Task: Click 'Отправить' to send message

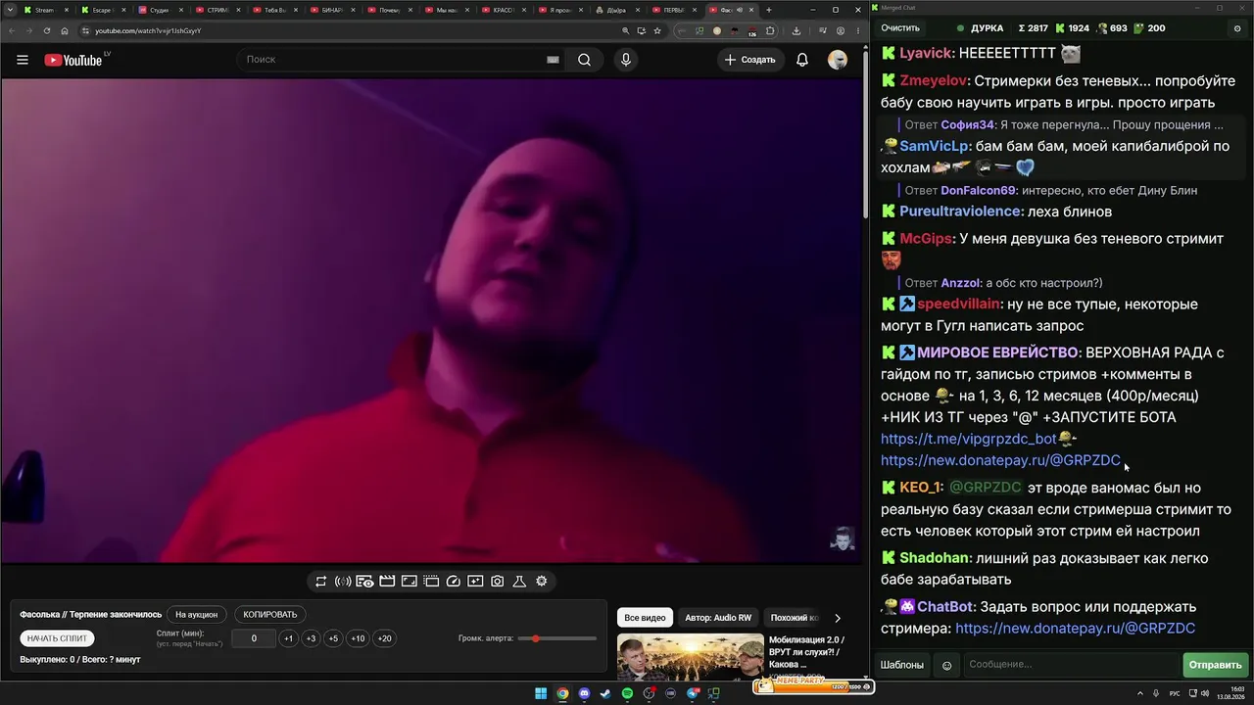Action: pyautogui.click(x=1215, y=665)
